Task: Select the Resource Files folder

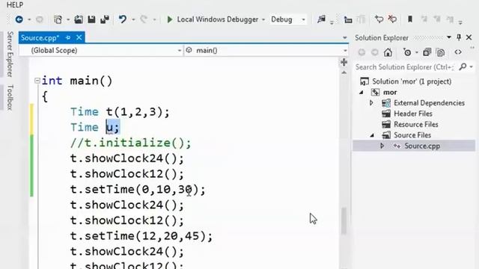Action: [416, 125]
